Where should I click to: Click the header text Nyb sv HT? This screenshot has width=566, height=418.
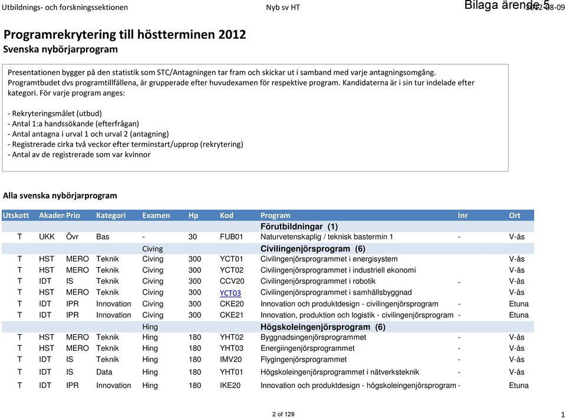click(283, 7)
